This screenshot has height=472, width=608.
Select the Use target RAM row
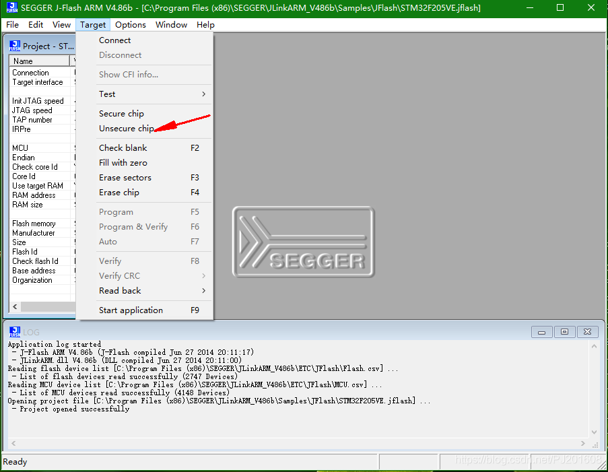42,186
